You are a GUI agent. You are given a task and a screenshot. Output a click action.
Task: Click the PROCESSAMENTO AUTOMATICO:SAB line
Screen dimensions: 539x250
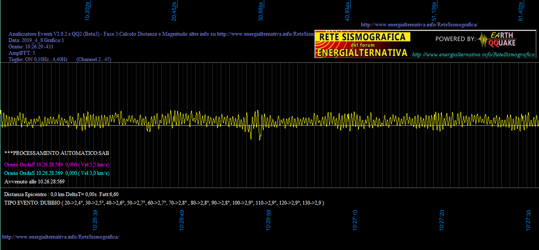point(57,152)
